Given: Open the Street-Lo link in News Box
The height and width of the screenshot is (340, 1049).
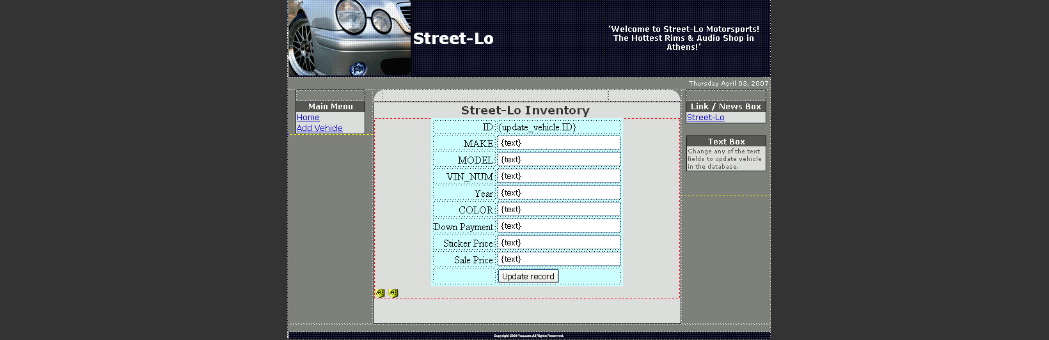Looking at the screenshot, I should pos(706,118).
